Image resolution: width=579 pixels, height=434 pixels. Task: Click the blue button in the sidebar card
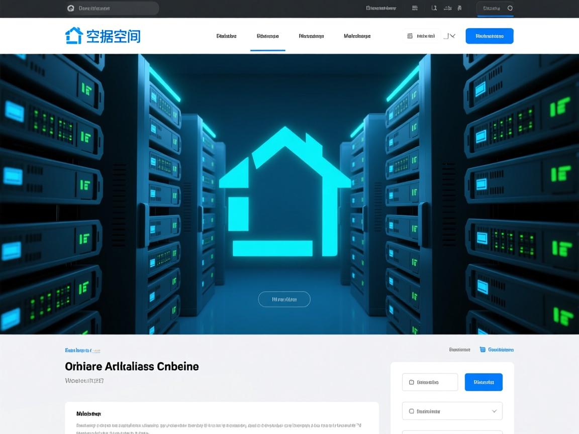pos(484,382)
